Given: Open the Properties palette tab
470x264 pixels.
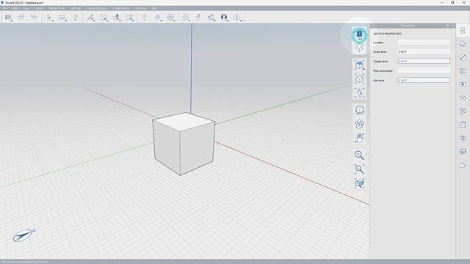Looking at the screenshot, I should click(x=463, y=30).
